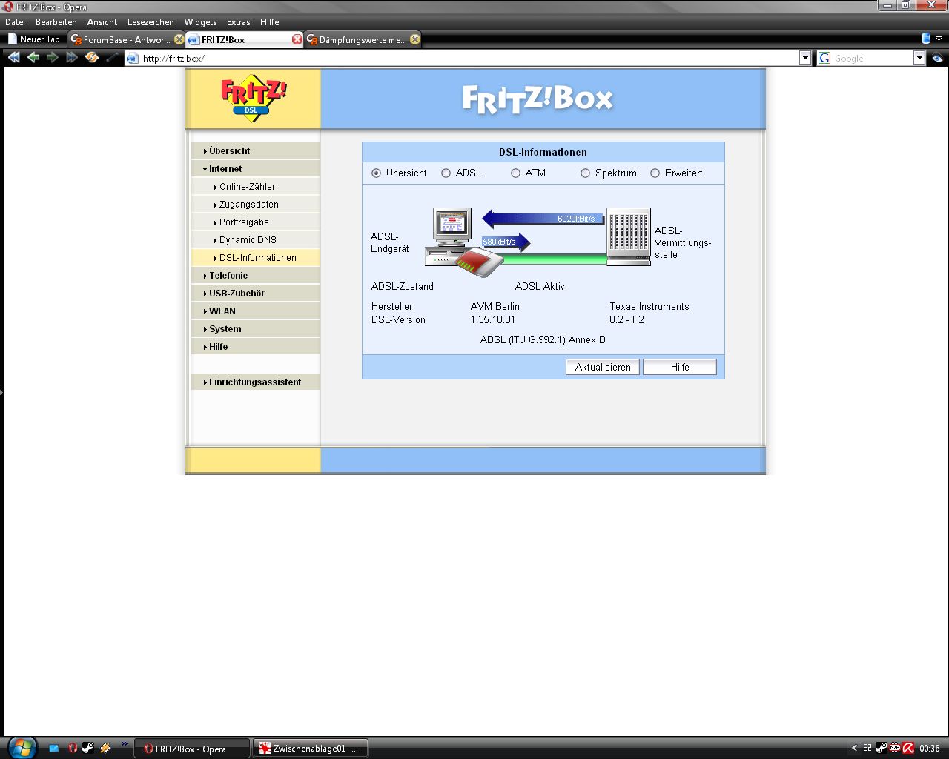Screen dimensions: 949x759
Task: Collapse the Internet sidebar section
Action: [x=256, y=168]
